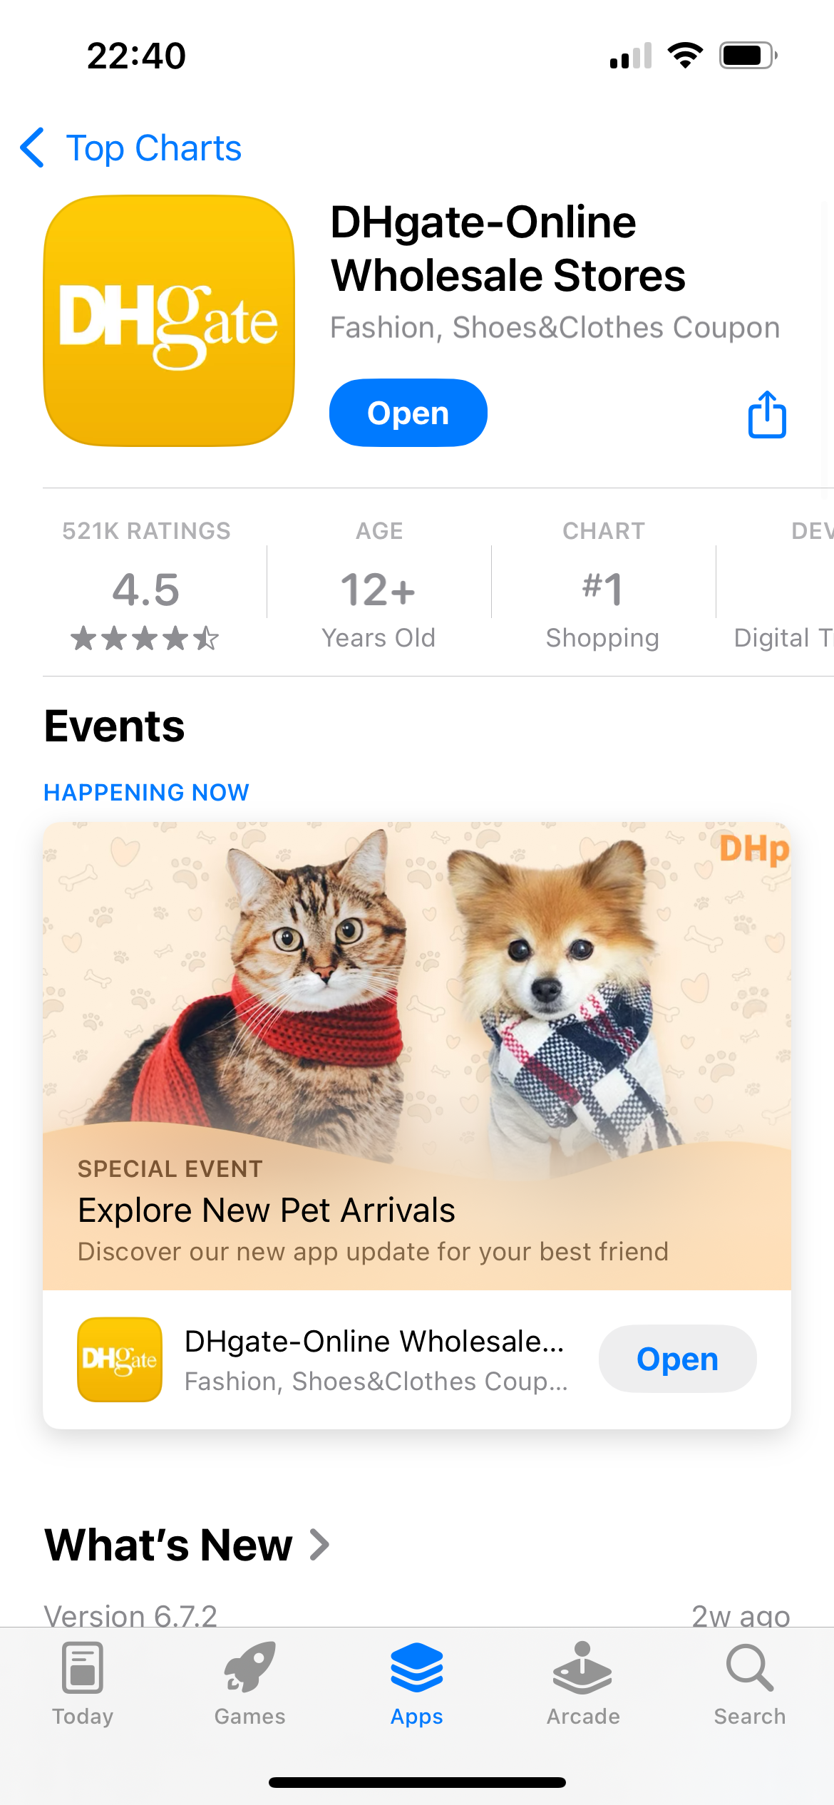This screenshot has width=834, height=1805.
Task: Go to the Search magnifier tab
Action: click(750, 1684)
